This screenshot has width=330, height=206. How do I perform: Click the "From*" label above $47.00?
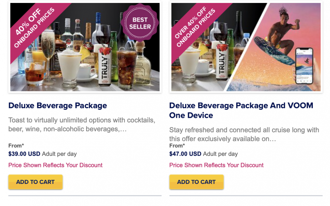(x=177, y=146)
